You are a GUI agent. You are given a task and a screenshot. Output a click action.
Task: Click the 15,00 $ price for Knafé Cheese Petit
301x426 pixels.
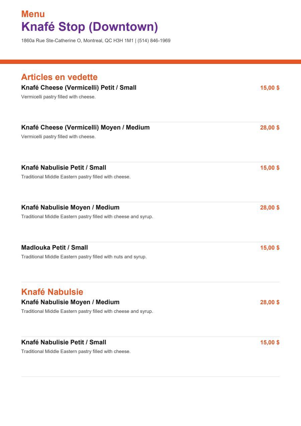pos(270,88)
